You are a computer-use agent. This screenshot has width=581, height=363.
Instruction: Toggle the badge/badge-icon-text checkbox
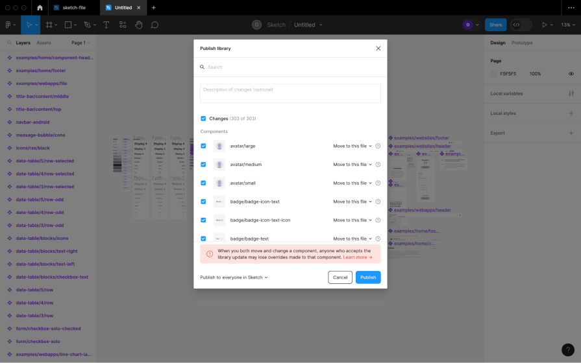(203, 202)
